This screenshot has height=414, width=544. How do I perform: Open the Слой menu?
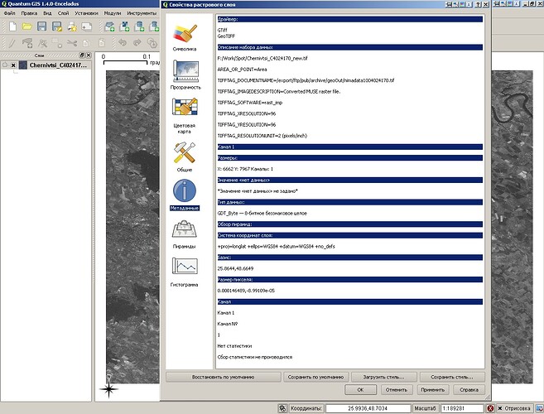[63, 13]
